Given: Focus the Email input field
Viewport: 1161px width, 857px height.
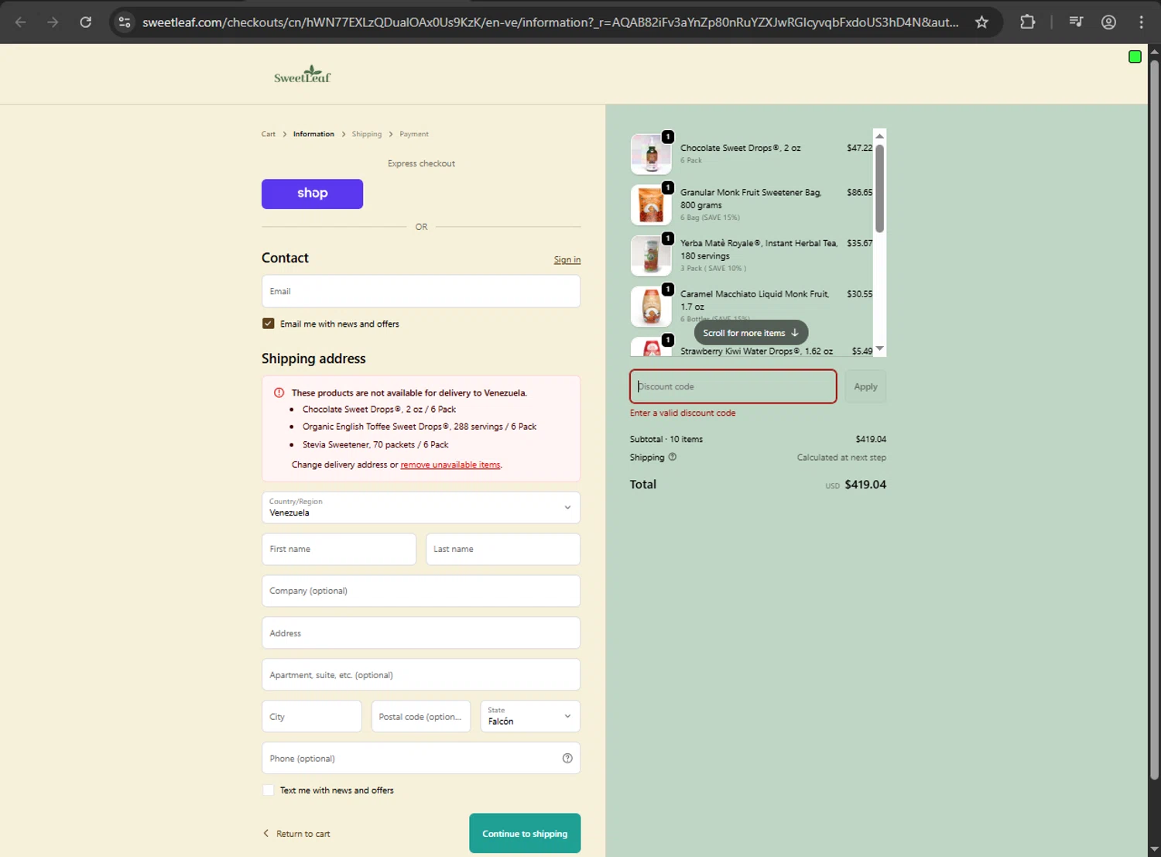Looking at the screenshot, I should [x=421, y=291].
